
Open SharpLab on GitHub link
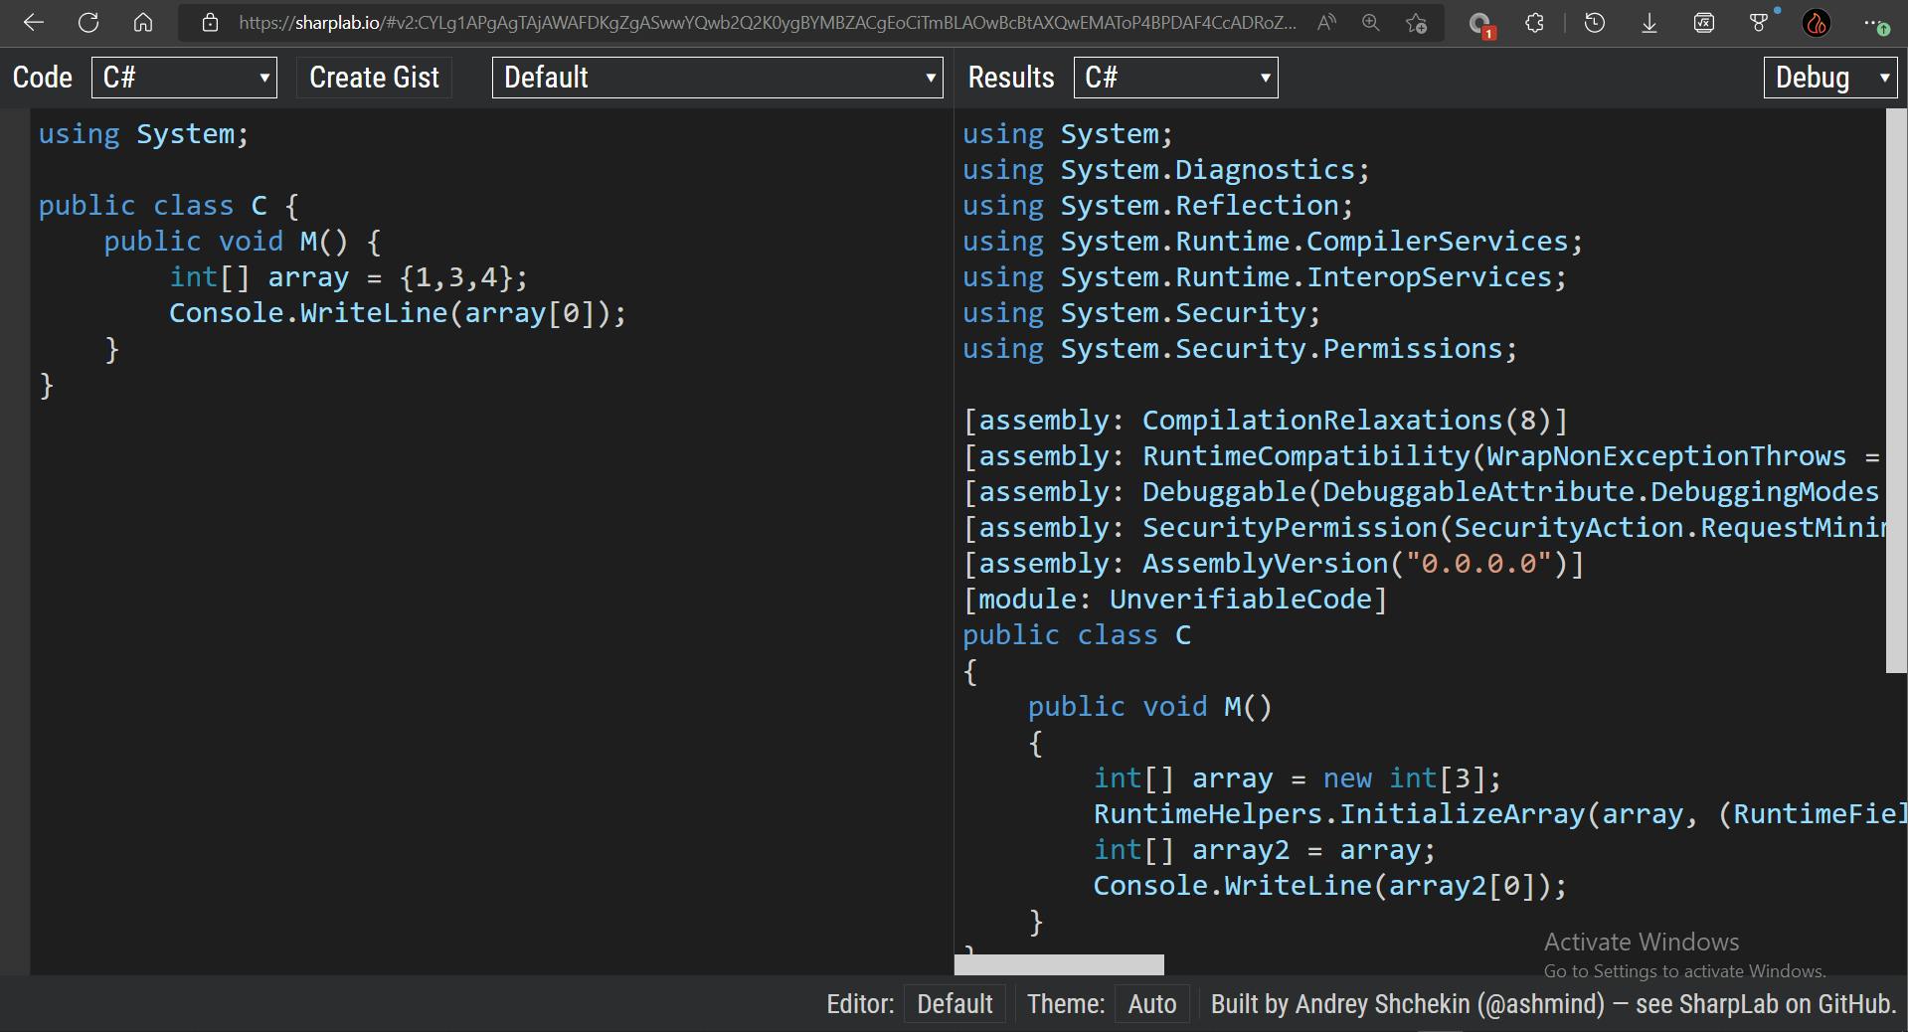tap(1785, 1004)
